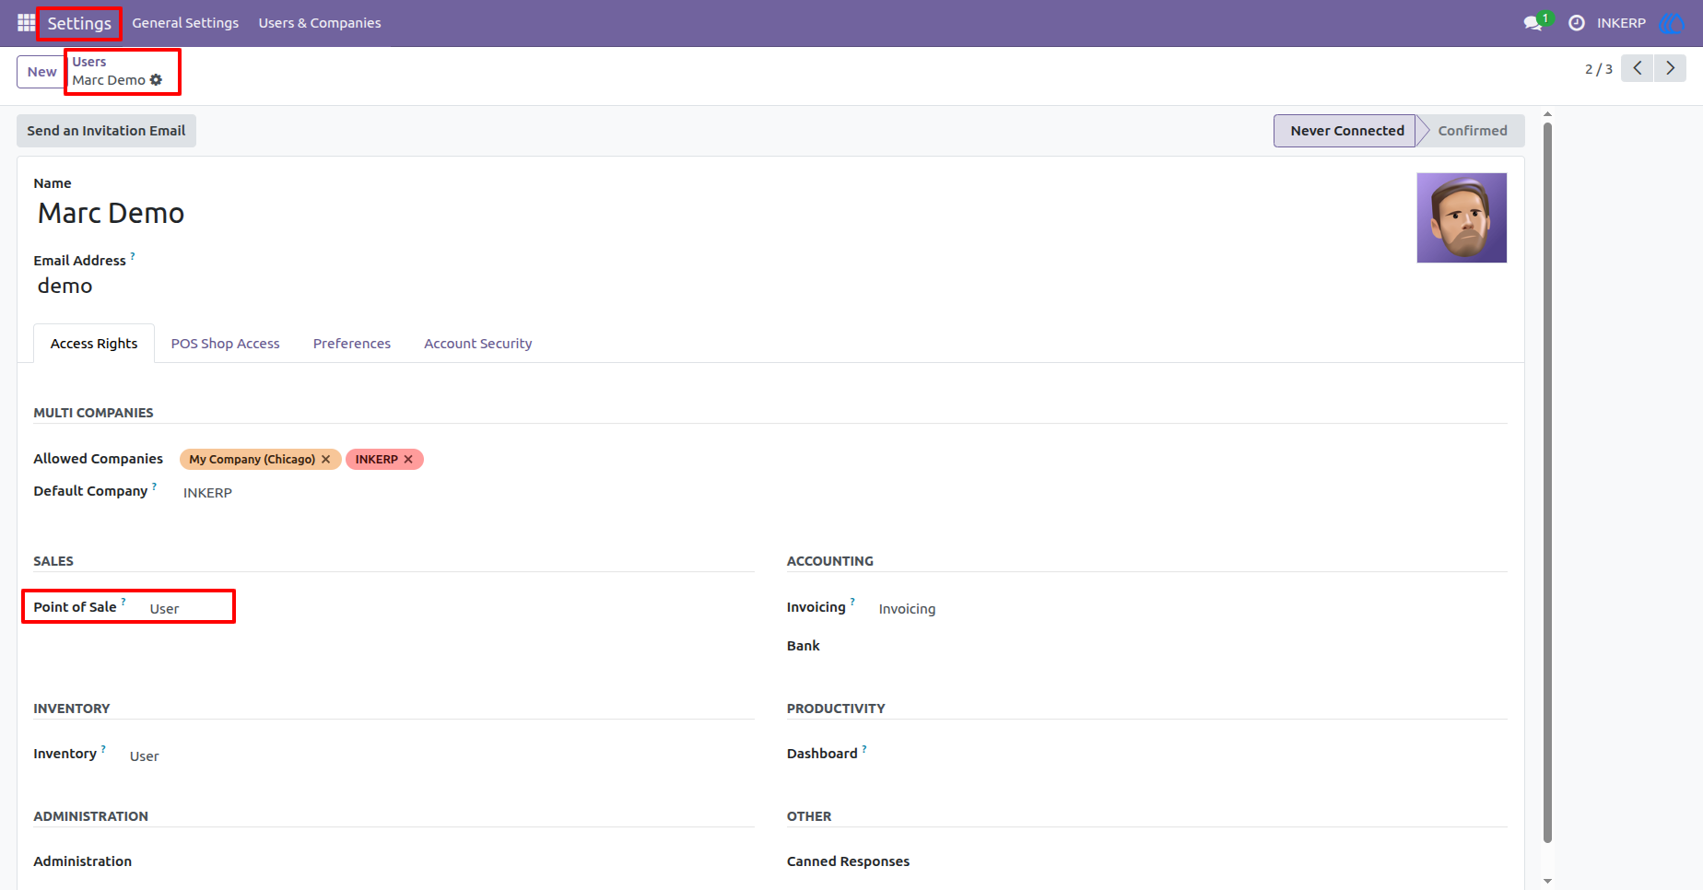Screen dimensions: 1703x890
Task: Select the Access Rights tab
Action: 94,344
